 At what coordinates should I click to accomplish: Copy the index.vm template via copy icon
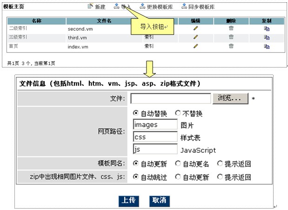(267, 47)
